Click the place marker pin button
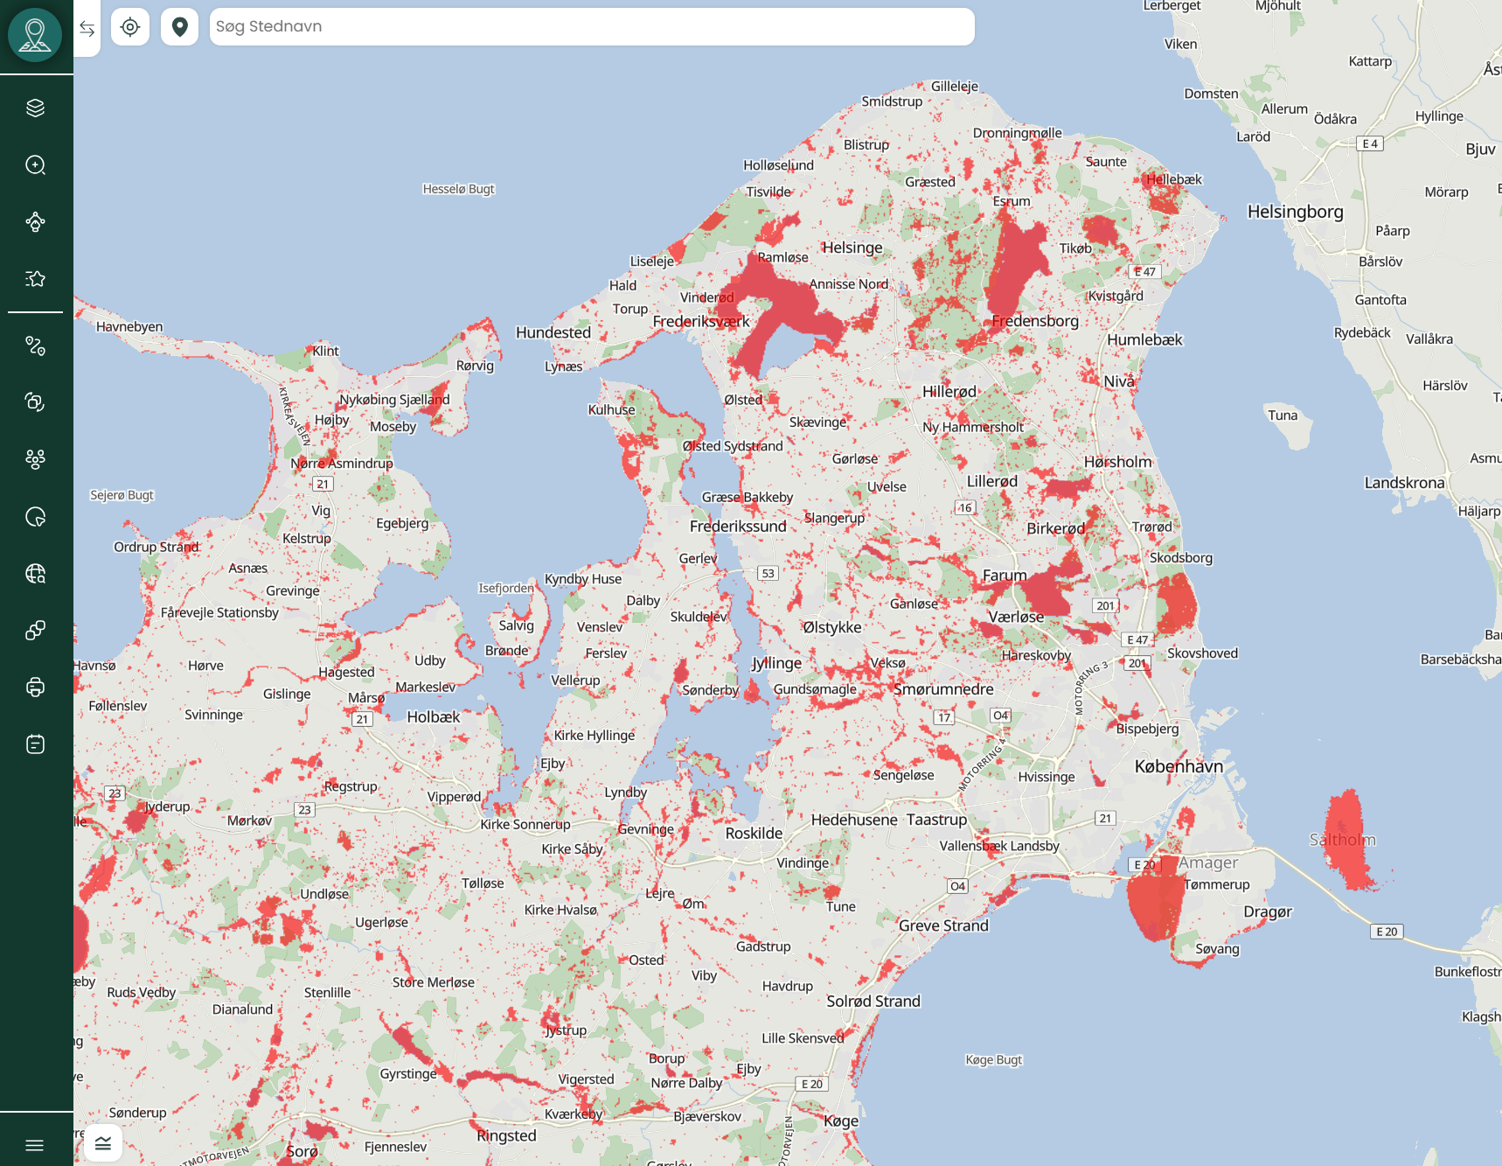 coord(180,27)
